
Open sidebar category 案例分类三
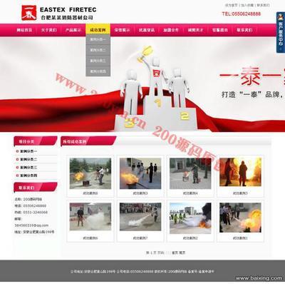(28, 168)
